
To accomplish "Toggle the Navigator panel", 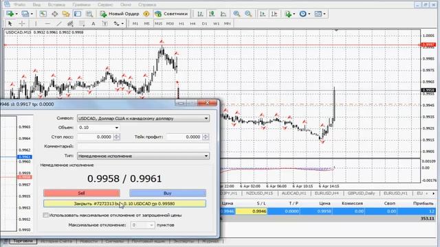I will point(66,14).
